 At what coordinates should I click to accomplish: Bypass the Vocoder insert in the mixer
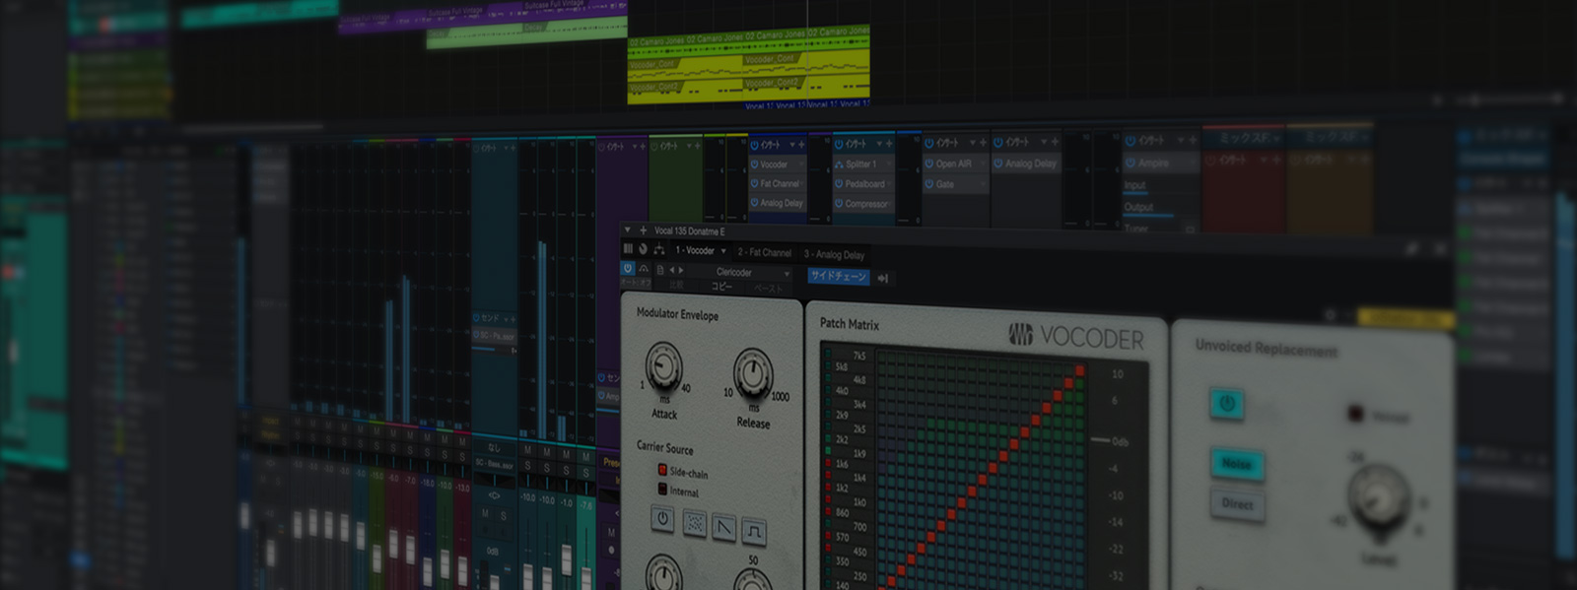(x=755, y=164)
